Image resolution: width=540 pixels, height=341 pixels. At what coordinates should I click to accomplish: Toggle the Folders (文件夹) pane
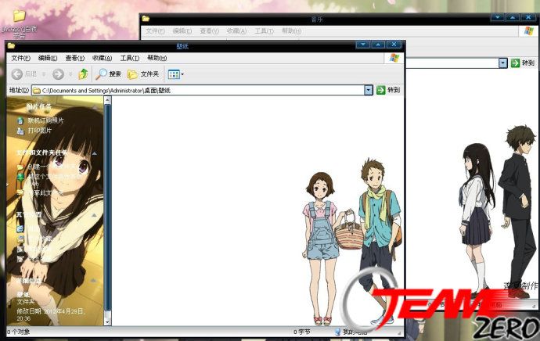coord(143,74)
